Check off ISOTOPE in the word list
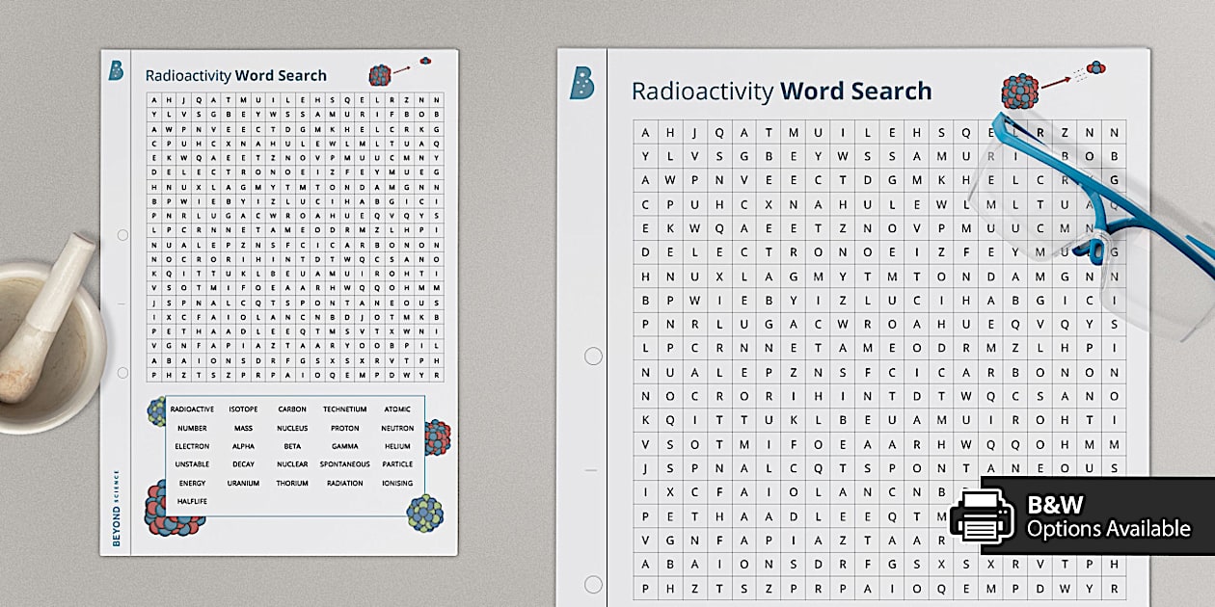The width and height of the screenshot is (1215, 607). [x=243, y=409]
